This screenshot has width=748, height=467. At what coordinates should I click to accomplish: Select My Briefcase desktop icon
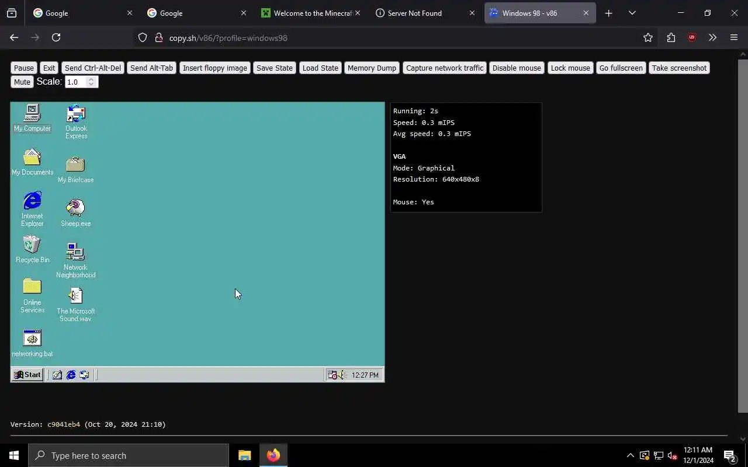tap(75, 169)
